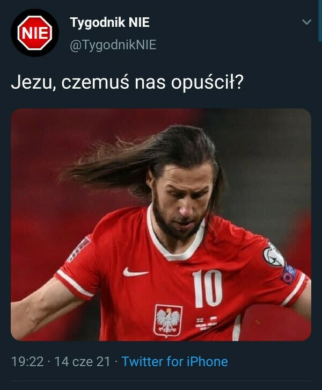Visit the @TygodnikNIE handle
The width and height of the screenshot is (322, 390).
[x=113, y=45]
